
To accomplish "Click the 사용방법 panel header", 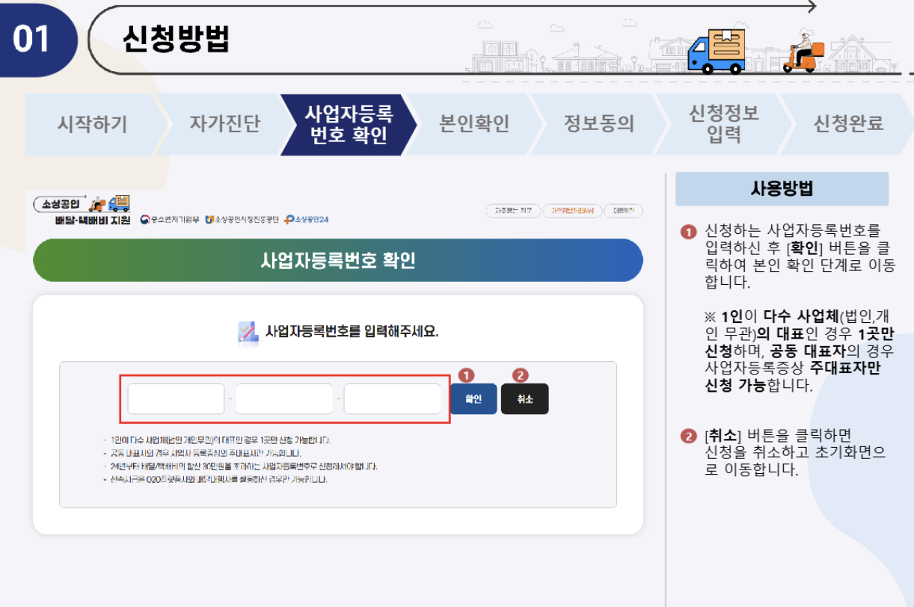I will tap(782, 189).
